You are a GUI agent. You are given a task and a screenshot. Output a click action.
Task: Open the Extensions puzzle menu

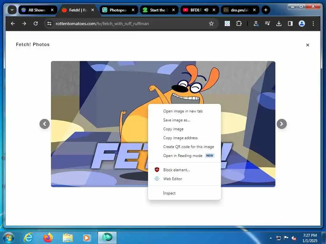click(x=239, y=24)
